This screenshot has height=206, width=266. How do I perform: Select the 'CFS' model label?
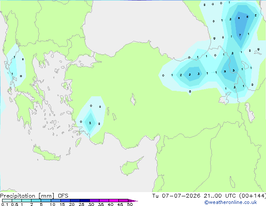63,196
